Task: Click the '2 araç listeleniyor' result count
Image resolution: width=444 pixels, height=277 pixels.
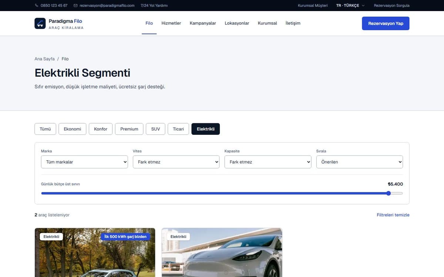Action: [x=52, y=215]
